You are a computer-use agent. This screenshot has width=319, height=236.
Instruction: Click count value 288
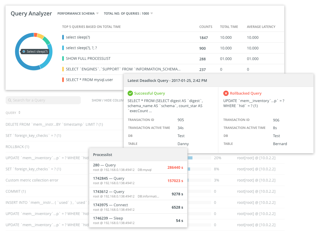pyautogui.click(x=203, y=59)
